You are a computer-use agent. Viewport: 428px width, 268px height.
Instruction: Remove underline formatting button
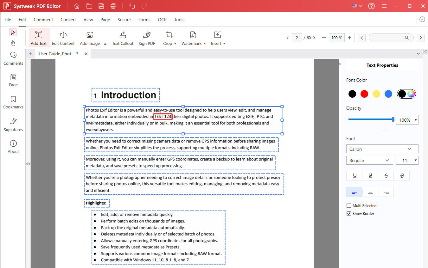coord(370,176)
